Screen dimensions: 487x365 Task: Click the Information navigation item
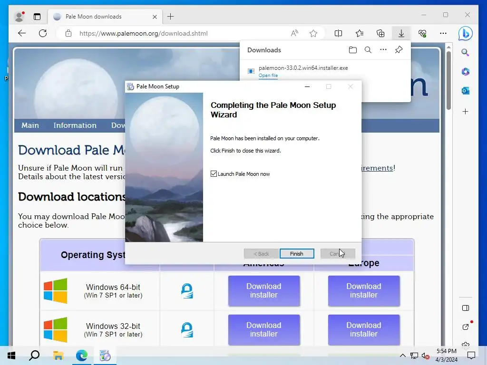(75, 125)
